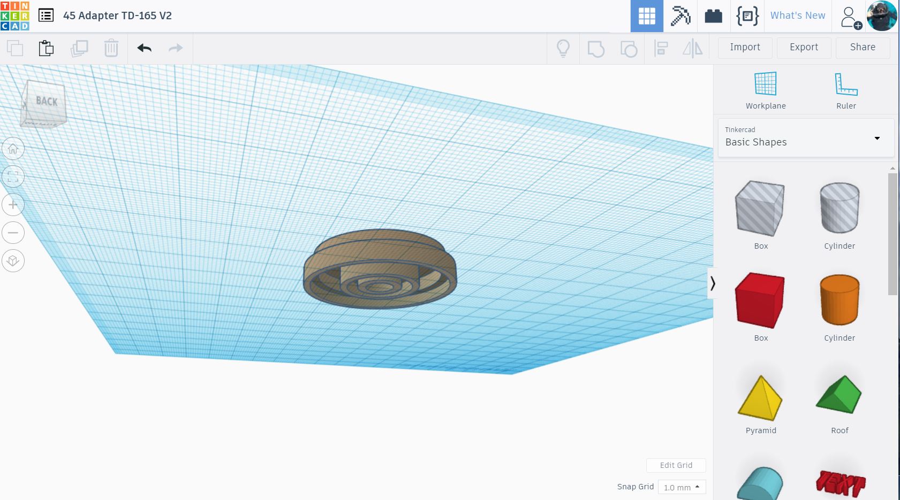Image resolution: width=900 pixels, height=500 pixels.
Task: Open the designs list icon
Action: [46, 16]
